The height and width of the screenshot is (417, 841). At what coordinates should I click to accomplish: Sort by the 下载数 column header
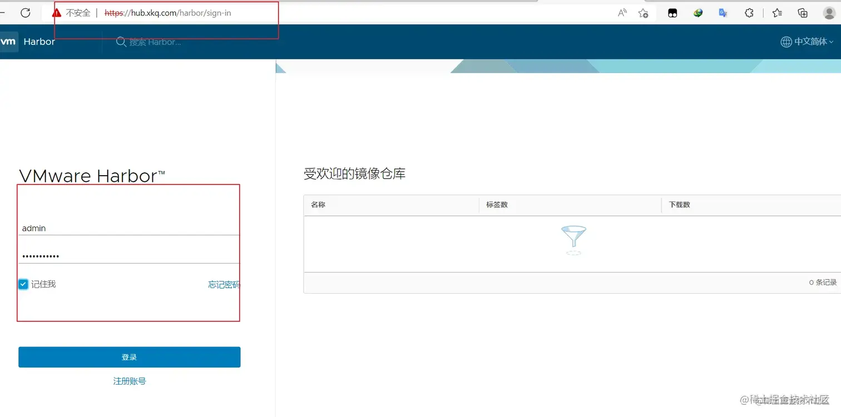(x=679, y=205)
